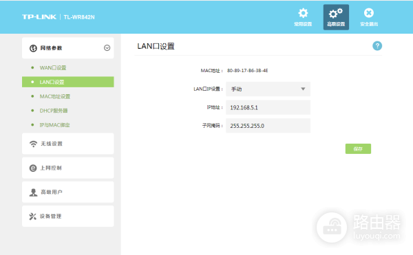The width and height of the screenshot is (413, 255).
Task: Open the LAN口IP设置 dropdown
Action: click(268, 89)
